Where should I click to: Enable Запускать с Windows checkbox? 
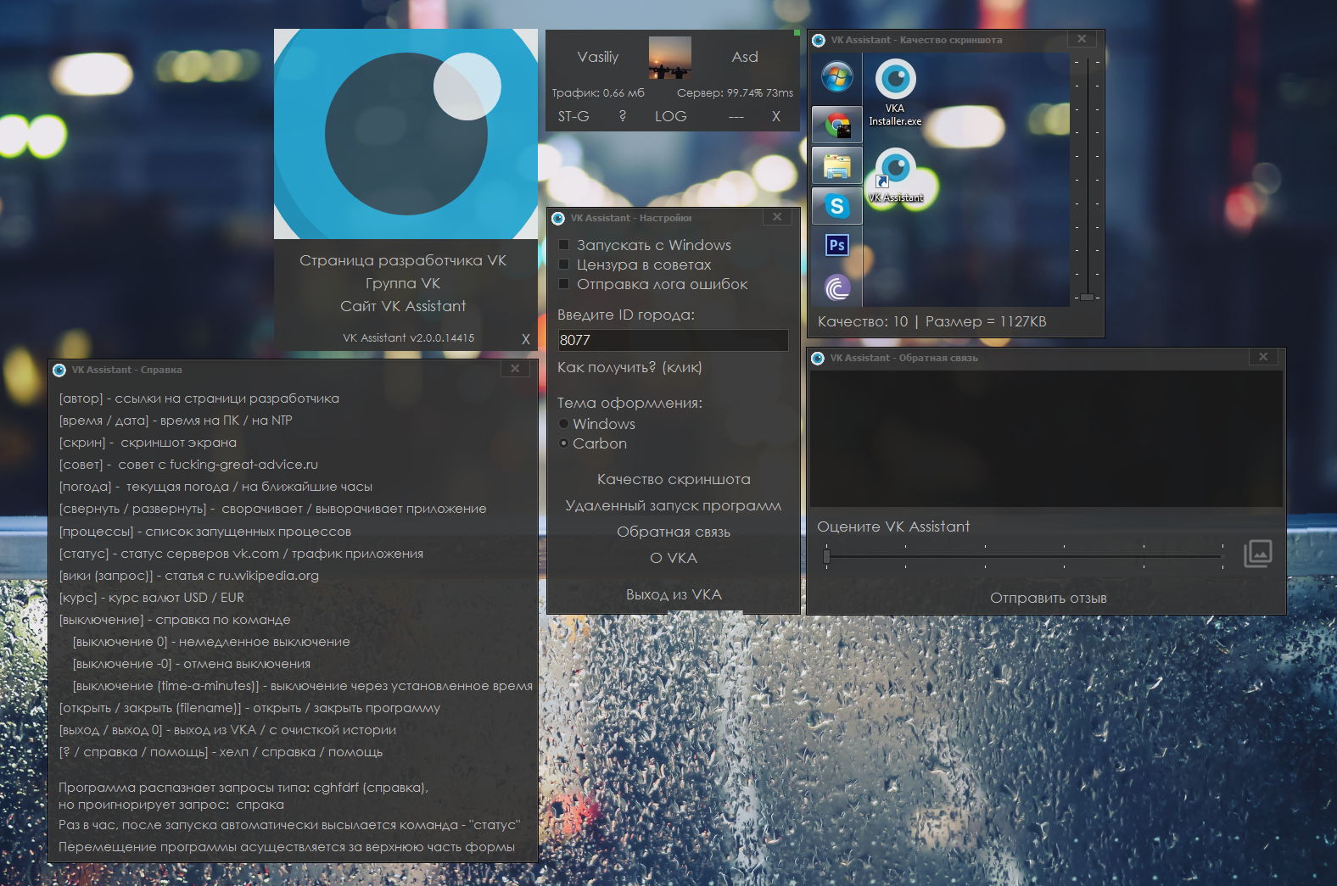[x=563, y=245]
